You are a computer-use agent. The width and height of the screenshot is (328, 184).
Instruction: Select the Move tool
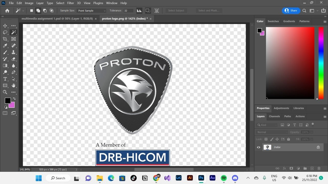click(5, 26)
